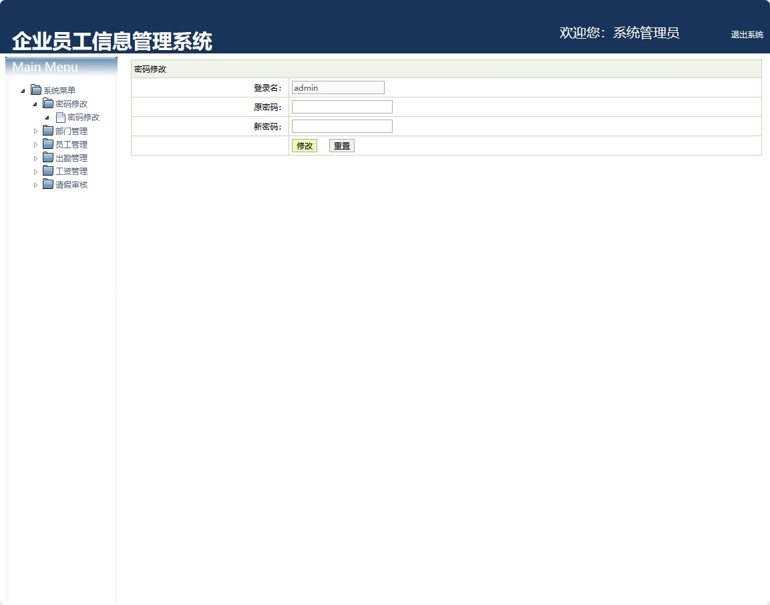This screenshot has height=605, width=770.
Task: Click the folder icon next to 部门管理
Action: point(48,131)
